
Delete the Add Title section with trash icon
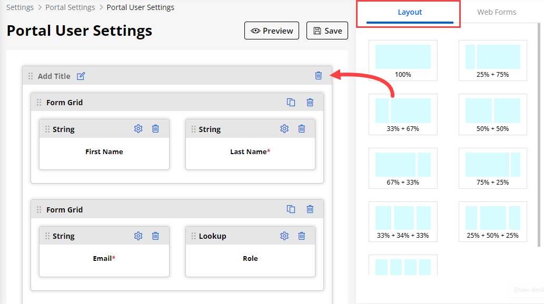[x=318, y=76]
